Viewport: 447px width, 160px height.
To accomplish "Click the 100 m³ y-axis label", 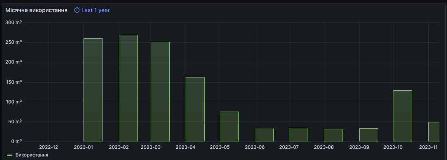I will [14, 102].
